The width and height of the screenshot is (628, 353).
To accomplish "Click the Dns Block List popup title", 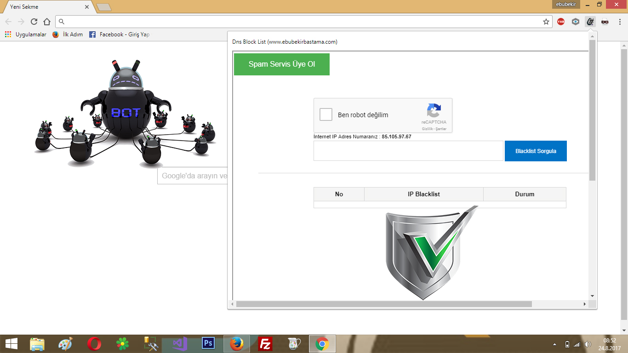I will click(285, 42).
